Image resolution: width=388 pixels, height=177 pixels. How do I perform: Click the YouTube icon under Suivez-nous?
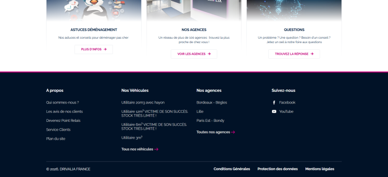(274, 112)
